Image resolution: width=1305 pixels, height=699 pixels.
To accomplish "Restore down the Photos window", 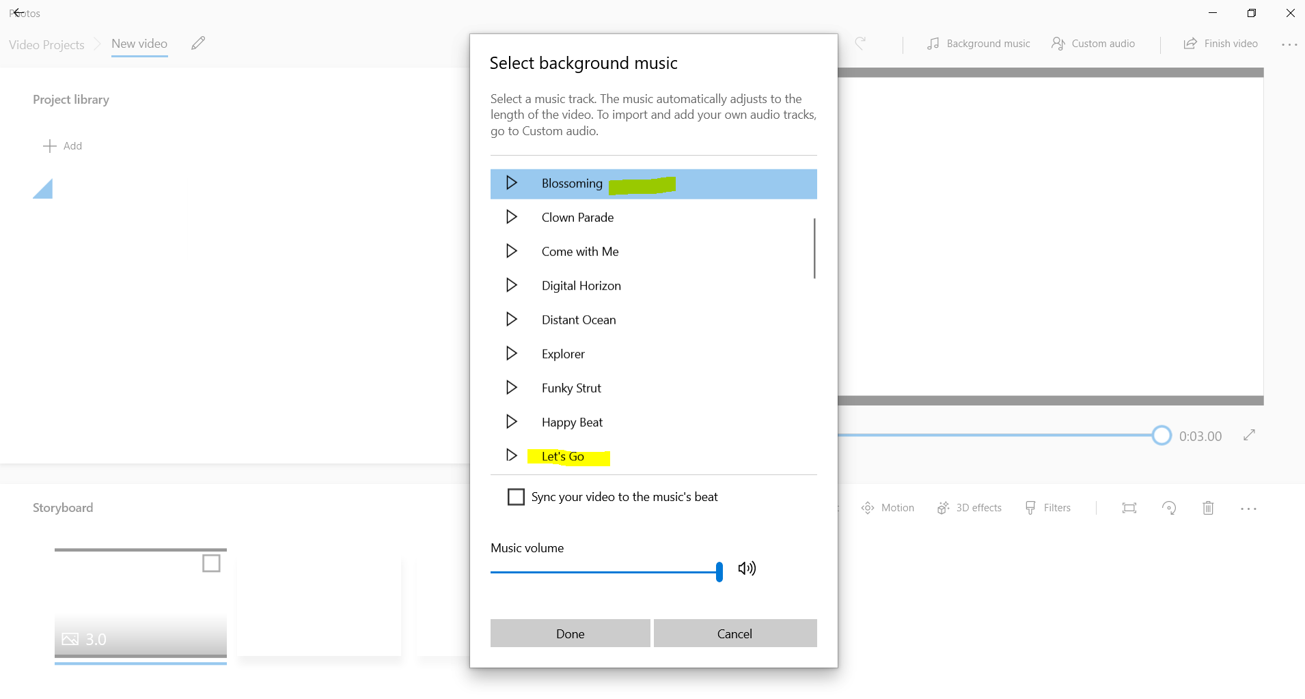I will [1252, 13].
